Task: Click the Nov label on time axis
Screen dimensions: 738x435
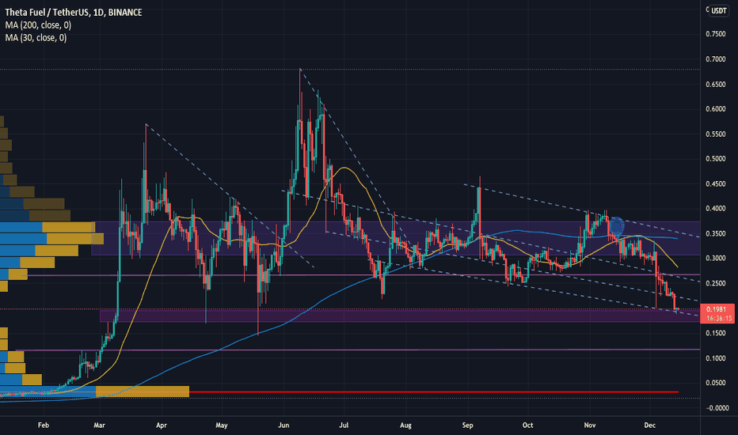Action: click(590, 426)
